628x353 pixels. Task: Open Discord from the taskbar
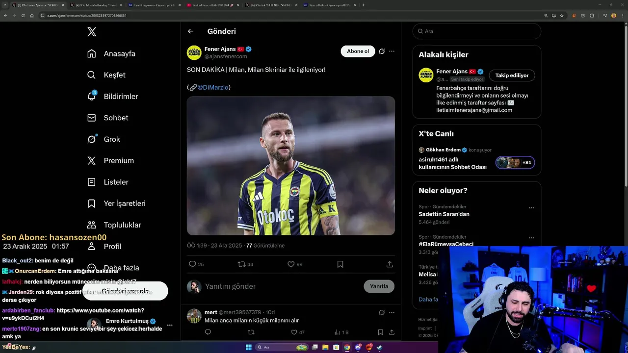coord(358,347)
